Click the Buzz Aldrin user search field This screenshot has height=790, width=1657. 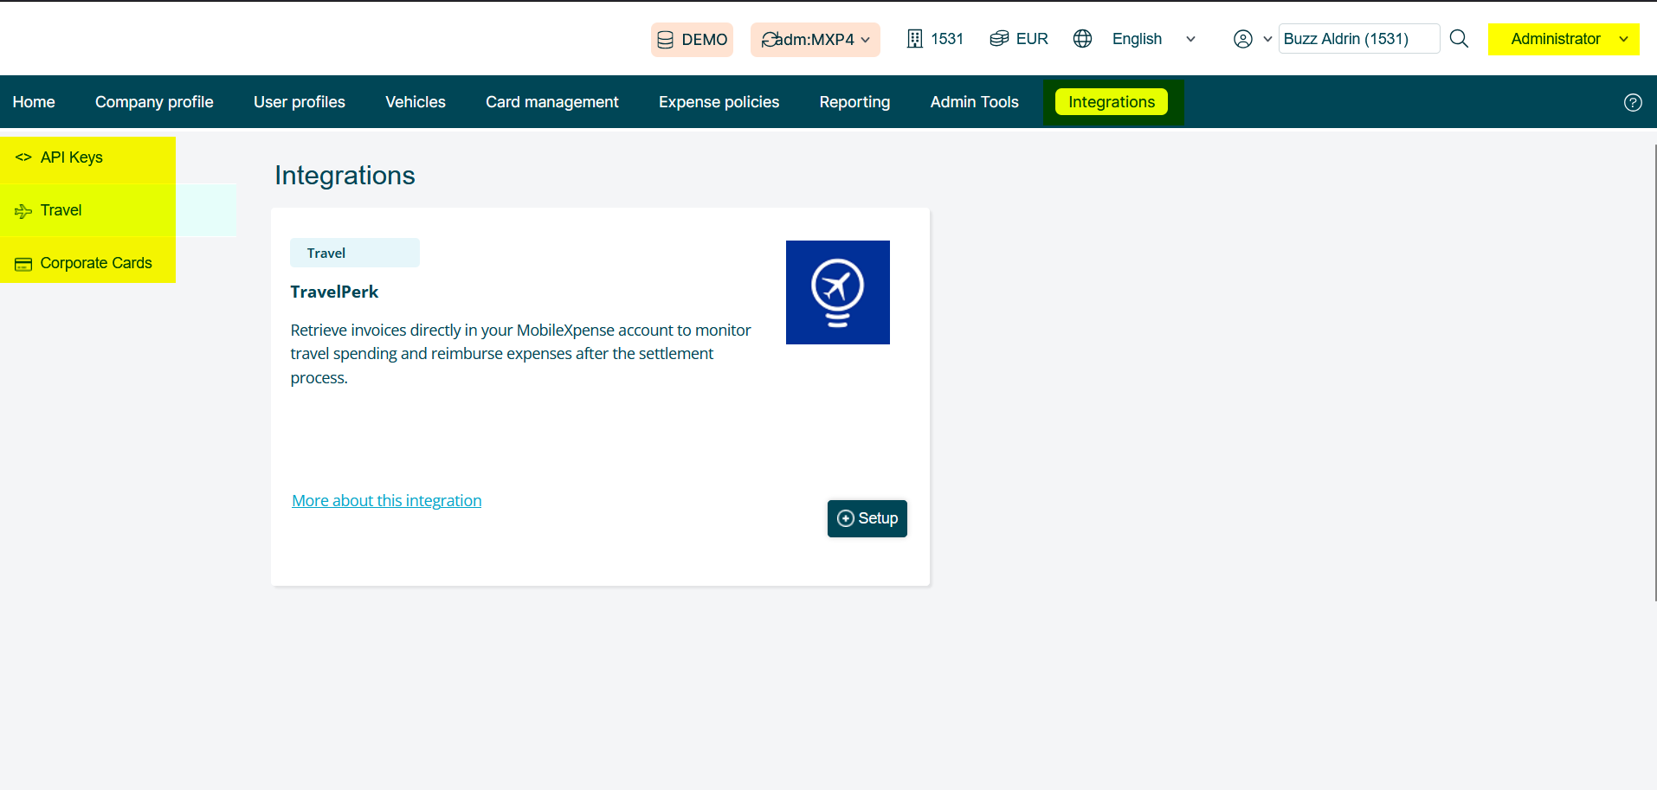click(1357, 39)
